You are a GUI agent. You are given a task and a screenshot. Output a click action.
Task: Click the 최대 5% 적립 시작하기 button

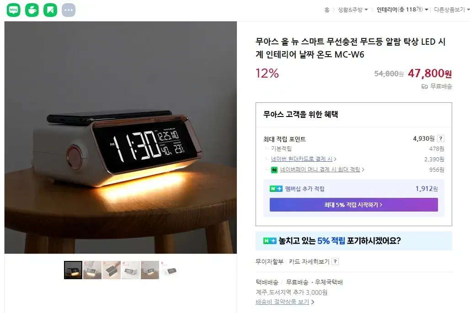tap(354, 205)
